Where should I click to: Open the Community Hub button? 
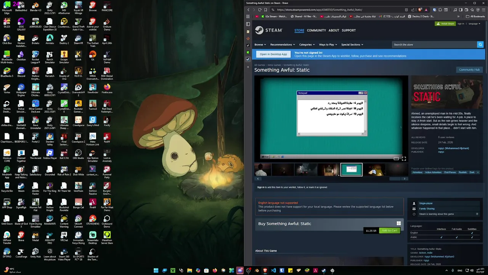tap(469, 70)
